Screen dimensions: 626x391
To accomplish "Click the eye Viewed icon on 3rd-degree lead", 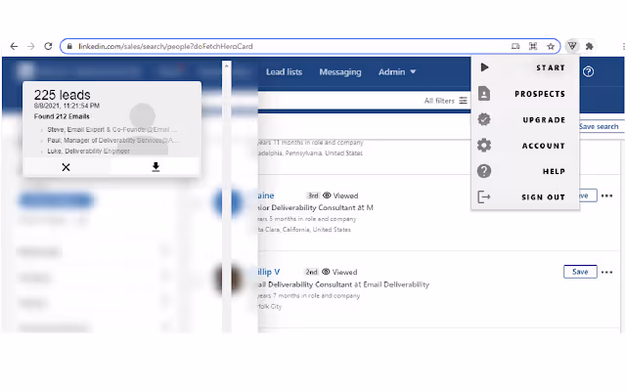I will 327,195.
